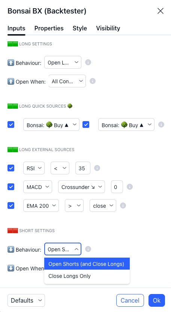
Task: Toggle the MACD condition checkbox
Action: pyautogui.click(x=11, y=187)
